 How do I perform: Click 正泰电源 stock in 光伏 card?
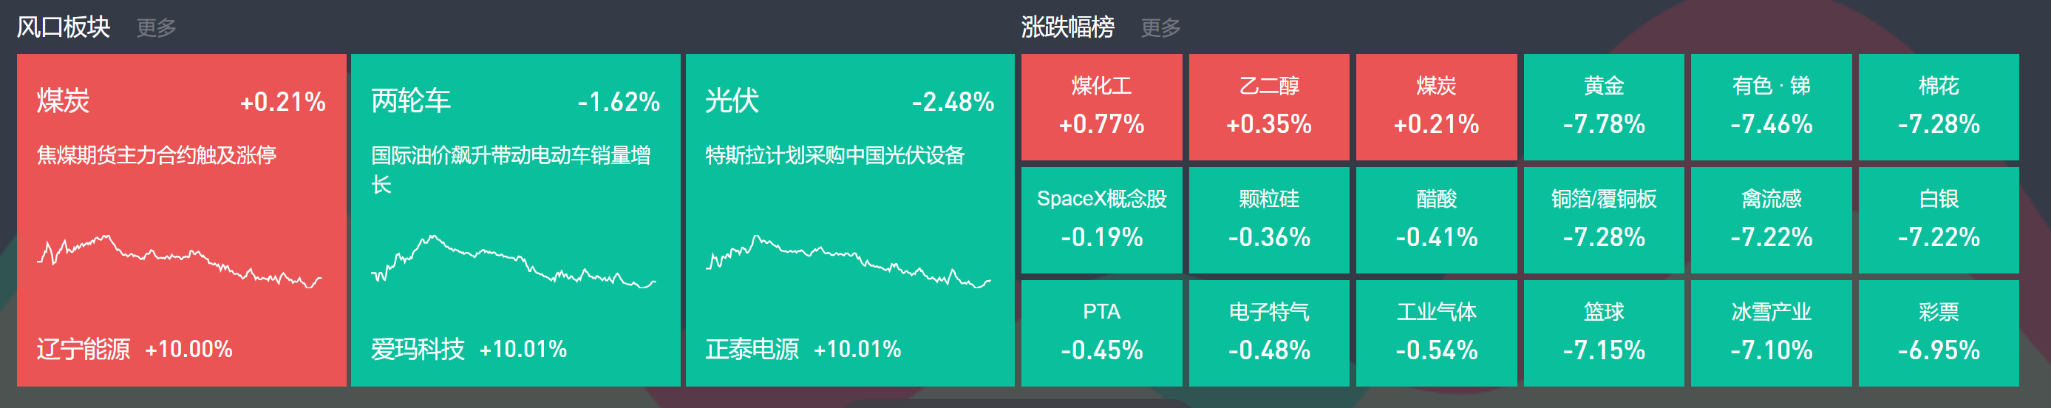click(x=752, y=349)
